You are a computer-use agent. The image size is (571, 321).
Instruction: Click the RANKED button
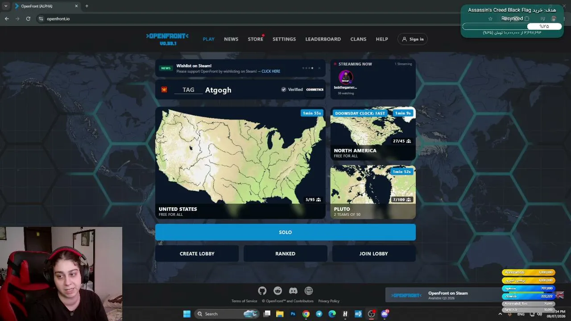(285, 254)
